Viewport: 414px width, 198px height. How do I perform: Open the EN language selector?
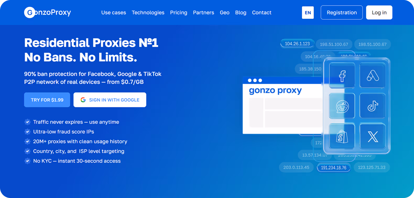pos(308,13)
